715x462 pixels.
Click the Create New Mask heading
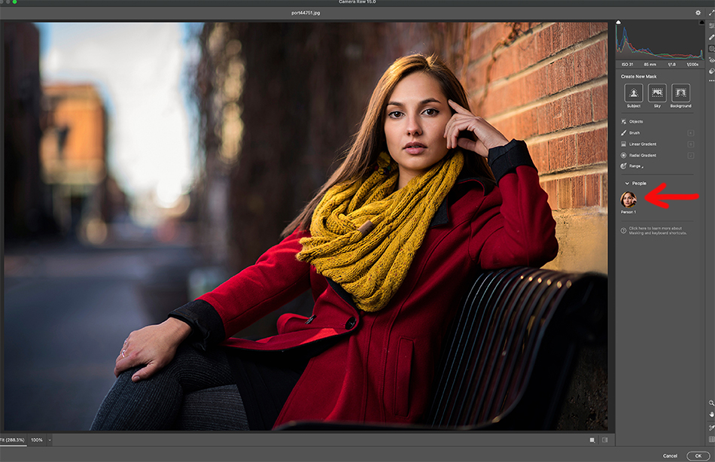638,77
